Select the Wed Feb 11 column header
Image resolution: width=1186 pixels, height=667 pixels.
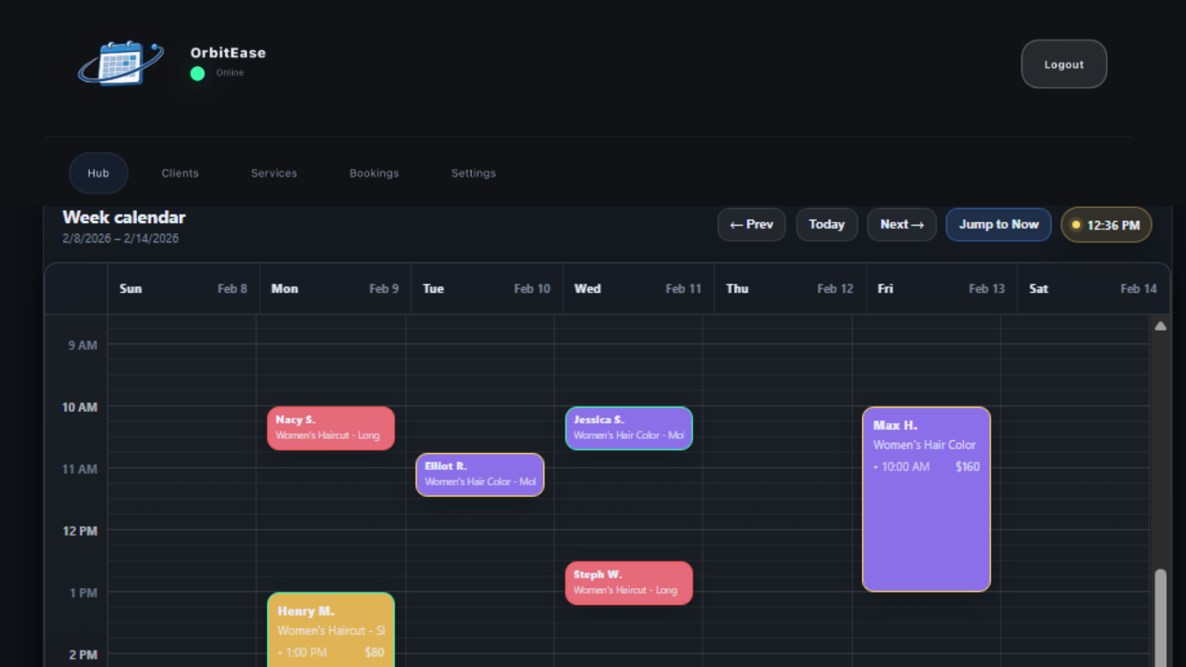pyautogui.click(x=638, y=289)
